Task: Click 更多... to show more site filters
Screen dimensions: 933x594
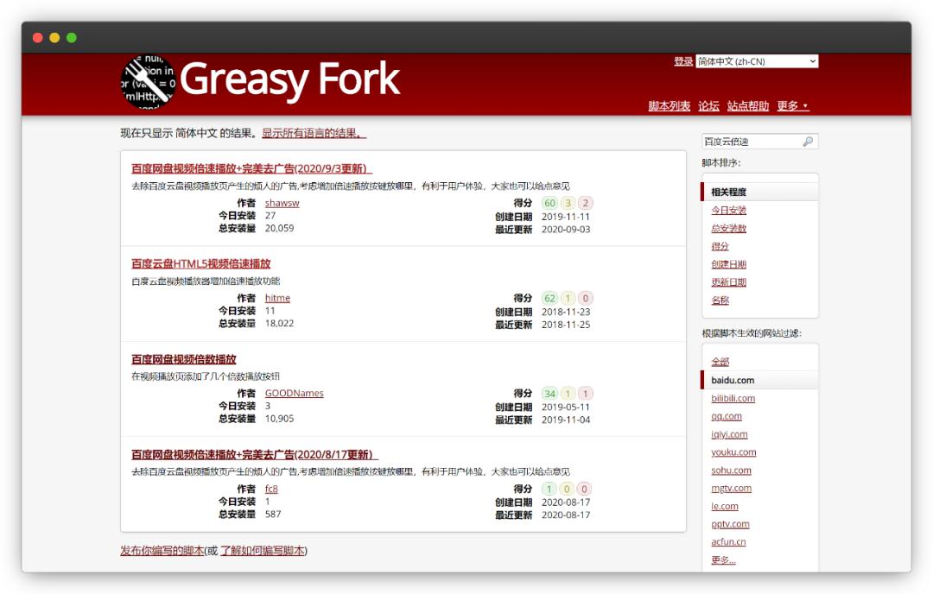Action: 724,559
